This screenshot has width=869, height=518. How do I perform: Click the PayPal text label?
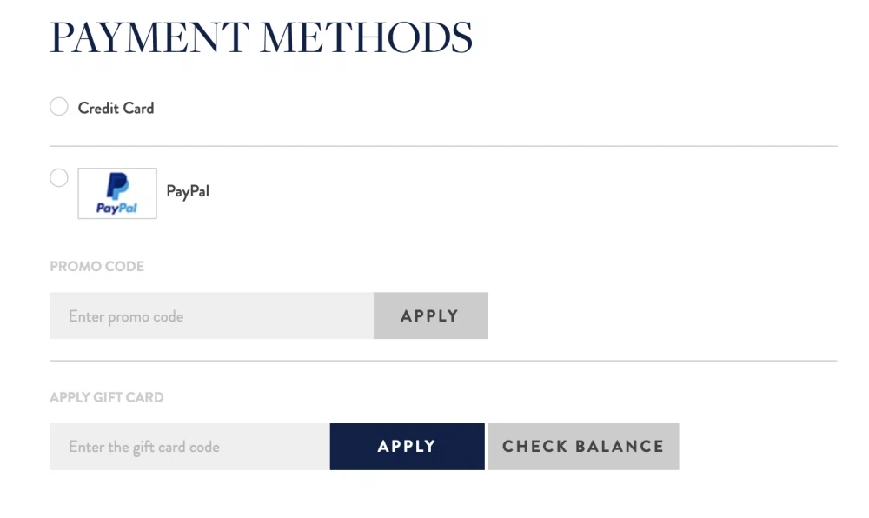pos(188,191)
